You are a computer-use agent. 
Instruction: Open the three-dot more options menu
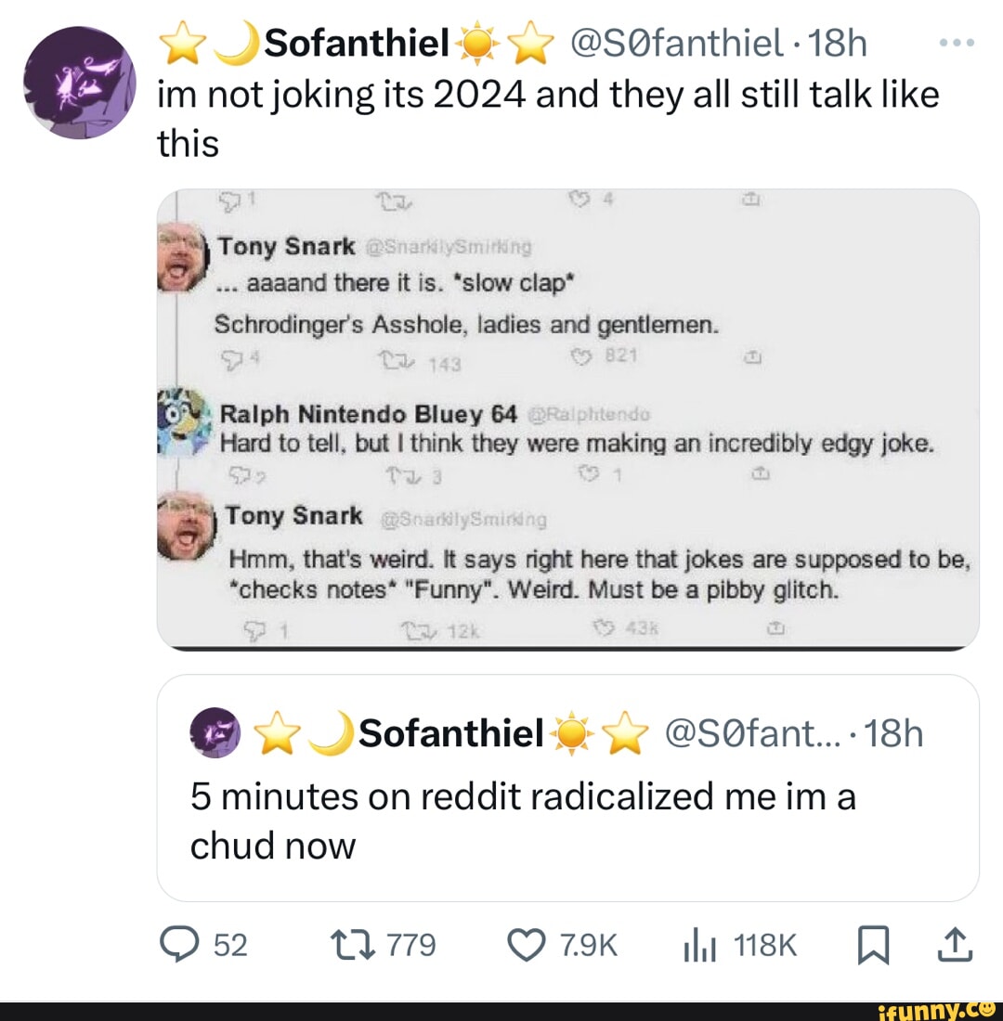956,41
